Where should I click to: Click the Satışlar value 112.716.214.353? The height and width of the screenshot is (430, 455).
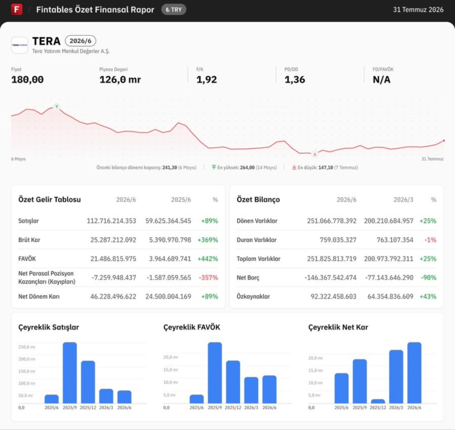pyautogui.click(x=111, y=221)
